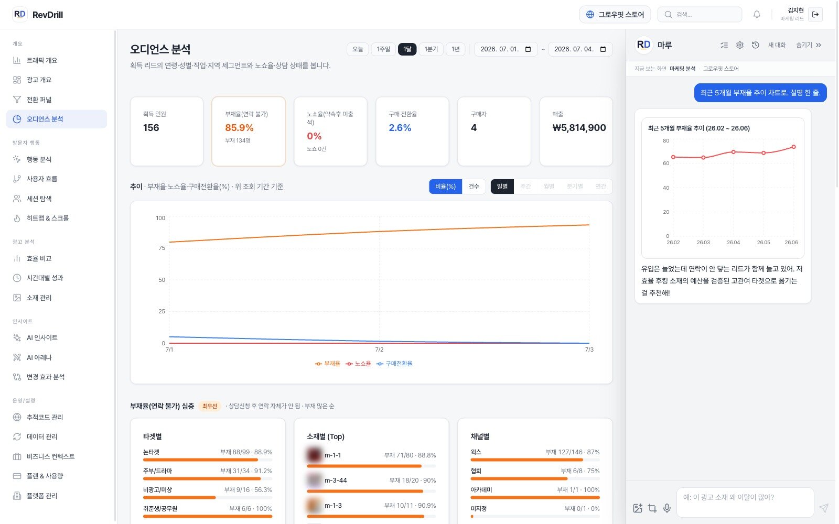
Task: Go to 전환 퍼널 funnel page
Action: point(56,100)
